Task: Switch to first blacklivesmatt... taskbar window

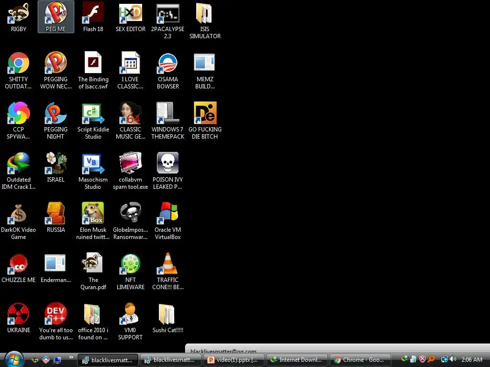Action: pyautogui.click(x=108, y=360)
